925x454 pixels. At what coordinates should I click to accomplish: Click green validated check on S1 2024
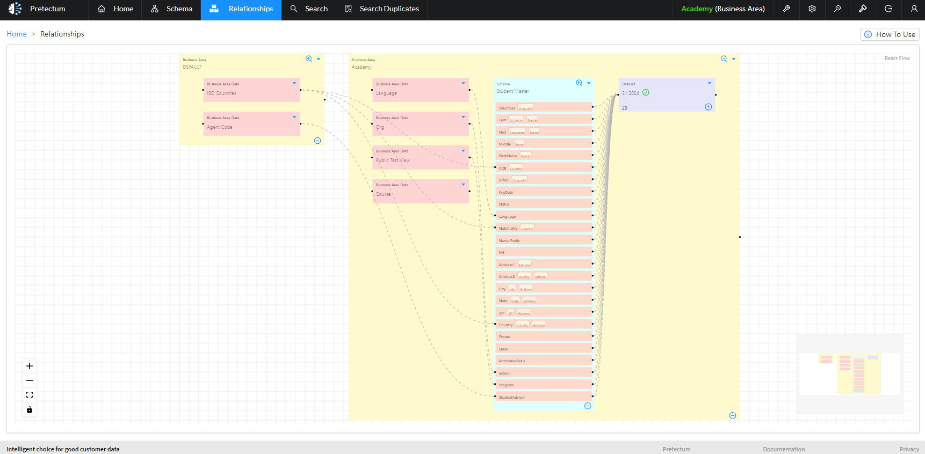(646, 92)
